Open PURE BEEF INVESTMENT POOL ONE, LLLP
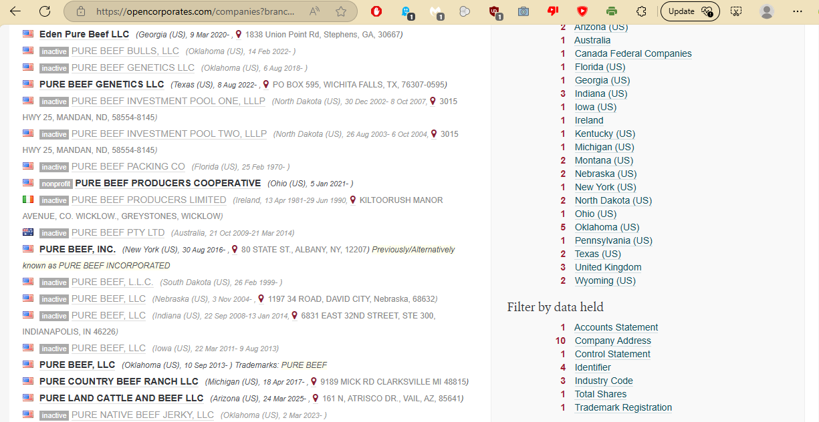The image size is (819, 422). (168, 101)
